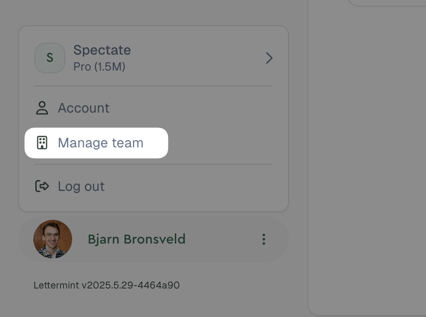Click the "Pro (1.5M)" plan label
426x317 pixels.
click(x=99, y=67)
